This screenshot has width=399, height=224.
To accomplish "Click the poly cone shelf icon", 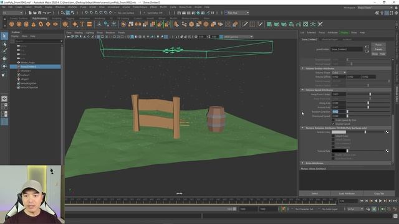I will tap(34, 24).
